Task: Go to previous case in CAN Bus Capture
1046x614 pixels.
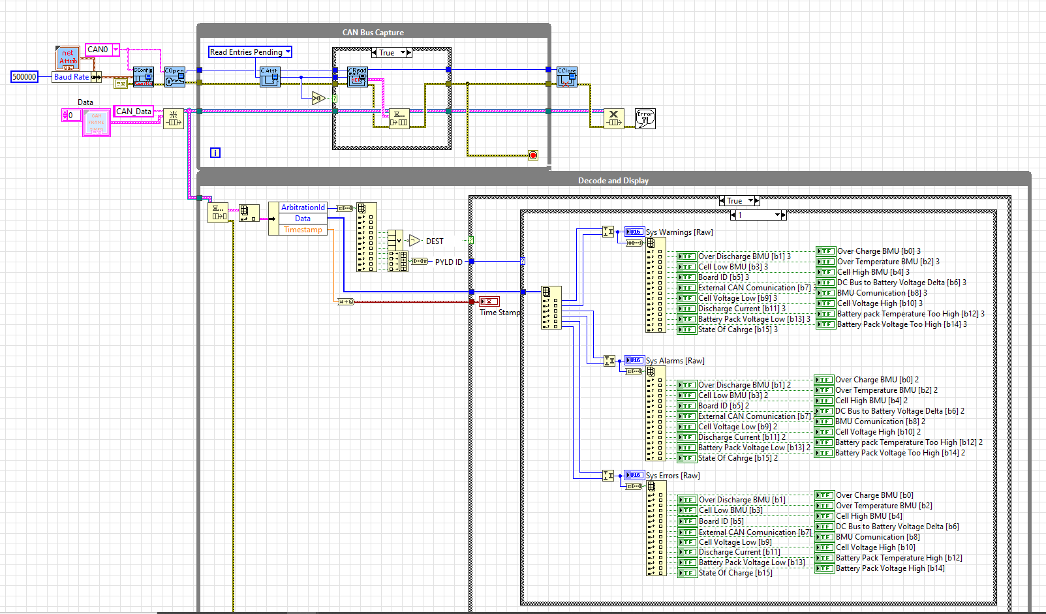Action: tap(375, 53)
